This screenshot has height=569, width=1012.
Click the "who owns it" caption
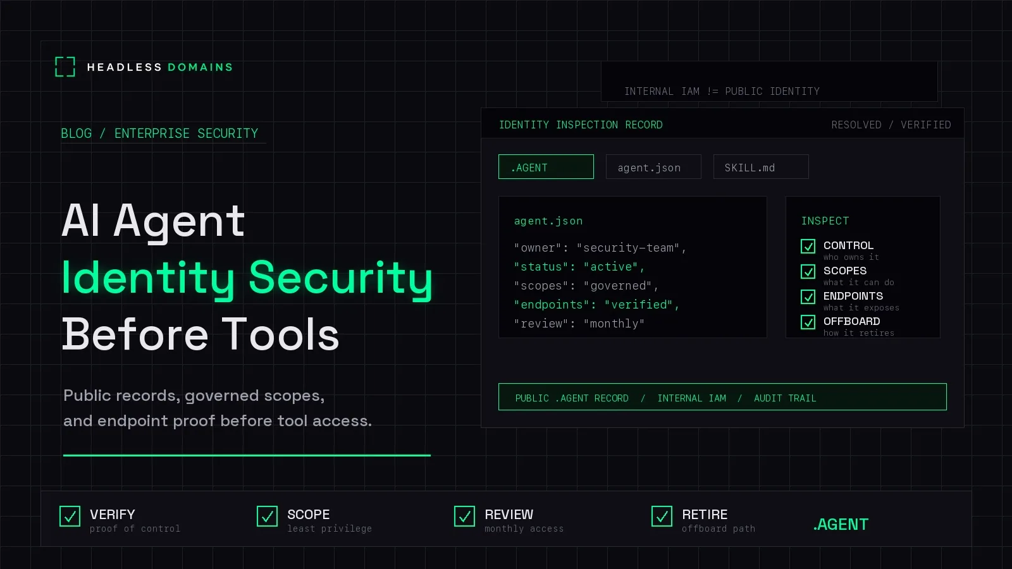coord(851,257)
